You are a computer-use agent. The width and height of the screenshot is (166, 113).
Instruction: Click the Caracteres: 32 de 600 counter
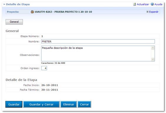click(x=53, y=63)
